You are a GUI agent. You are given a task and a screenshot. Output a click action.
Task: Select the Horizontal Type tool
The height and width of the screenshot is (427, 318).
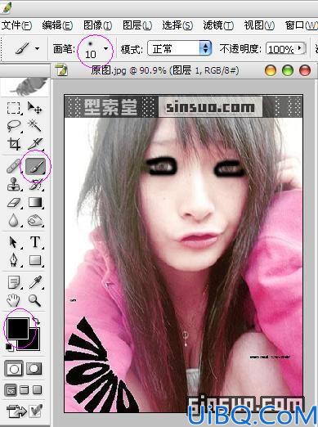(x=35, y=242)
